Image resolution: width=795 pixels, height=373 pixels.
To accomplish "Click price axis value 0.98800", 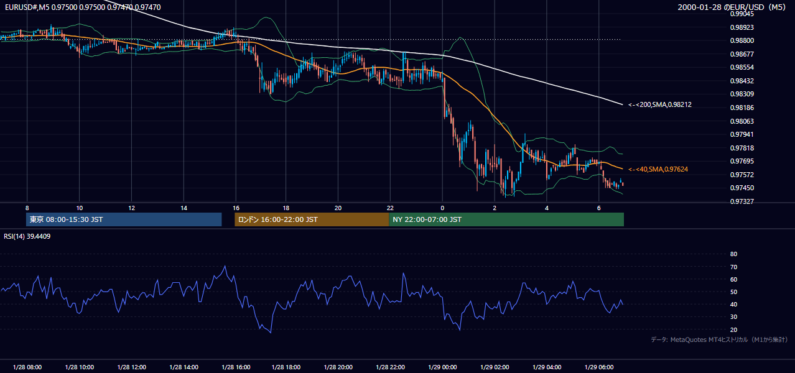I will (x=742, y=40).
